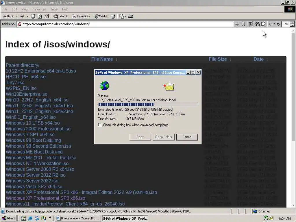
Task: Open the Parent directory link
Action: (23, 65)
